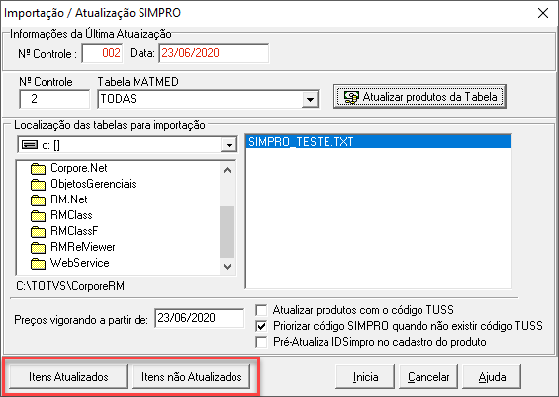
Task: Select the ObjetosGerenciais folder
Action: point(83,184)
